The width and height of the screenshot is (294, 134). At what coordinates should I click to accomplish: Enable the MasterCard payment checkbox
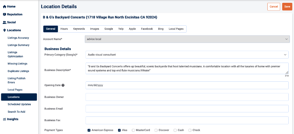pyautogui.click(x=133, y=130)
